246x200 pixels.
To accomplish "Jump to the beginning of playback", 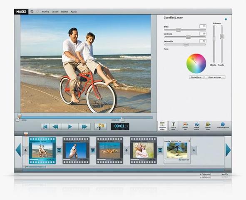I will tap(45, 127).
